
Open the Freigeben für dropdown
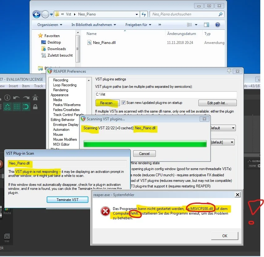click(x=138, y=25)
